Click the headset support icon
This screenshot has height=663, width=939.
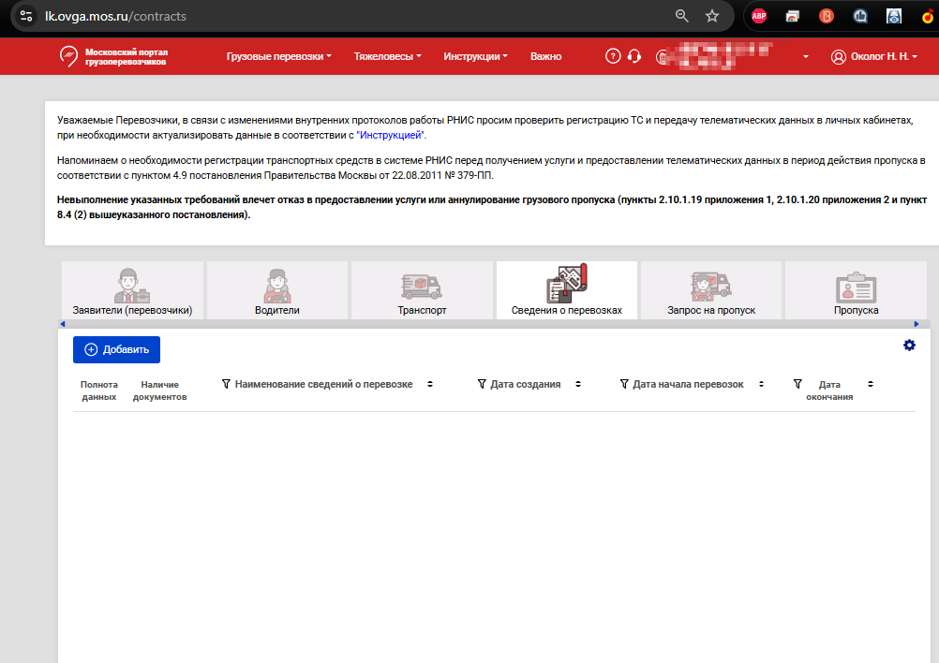tap(634, 56)
